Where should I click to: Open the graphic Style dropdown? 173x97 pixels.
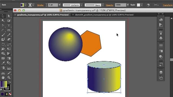[x=142, y=5]
